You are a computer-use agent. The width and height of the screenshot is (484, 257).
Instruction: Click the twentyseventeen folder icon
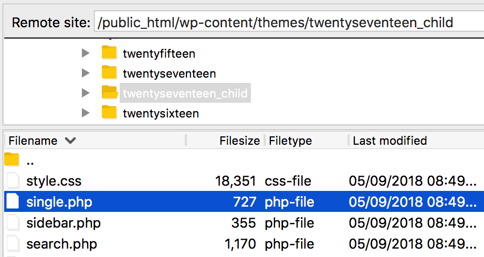pyautogui.click(x=109, y=73)
